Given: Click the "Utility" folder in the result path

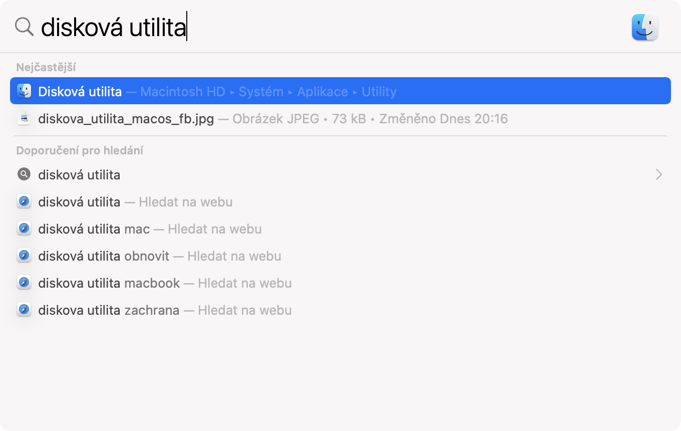Looking at the screenshot, I should pos(379,91).
